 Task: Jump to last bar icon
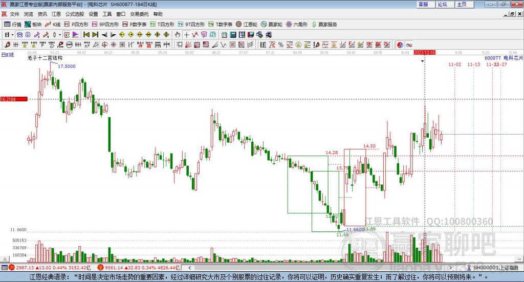(95, 35)
